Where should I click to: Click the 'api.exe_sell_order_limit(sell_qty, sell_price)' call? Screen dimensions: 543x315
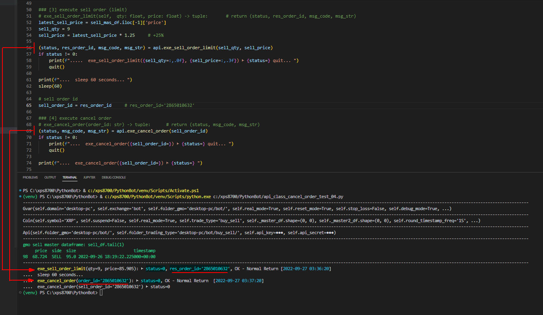(213, 48)
